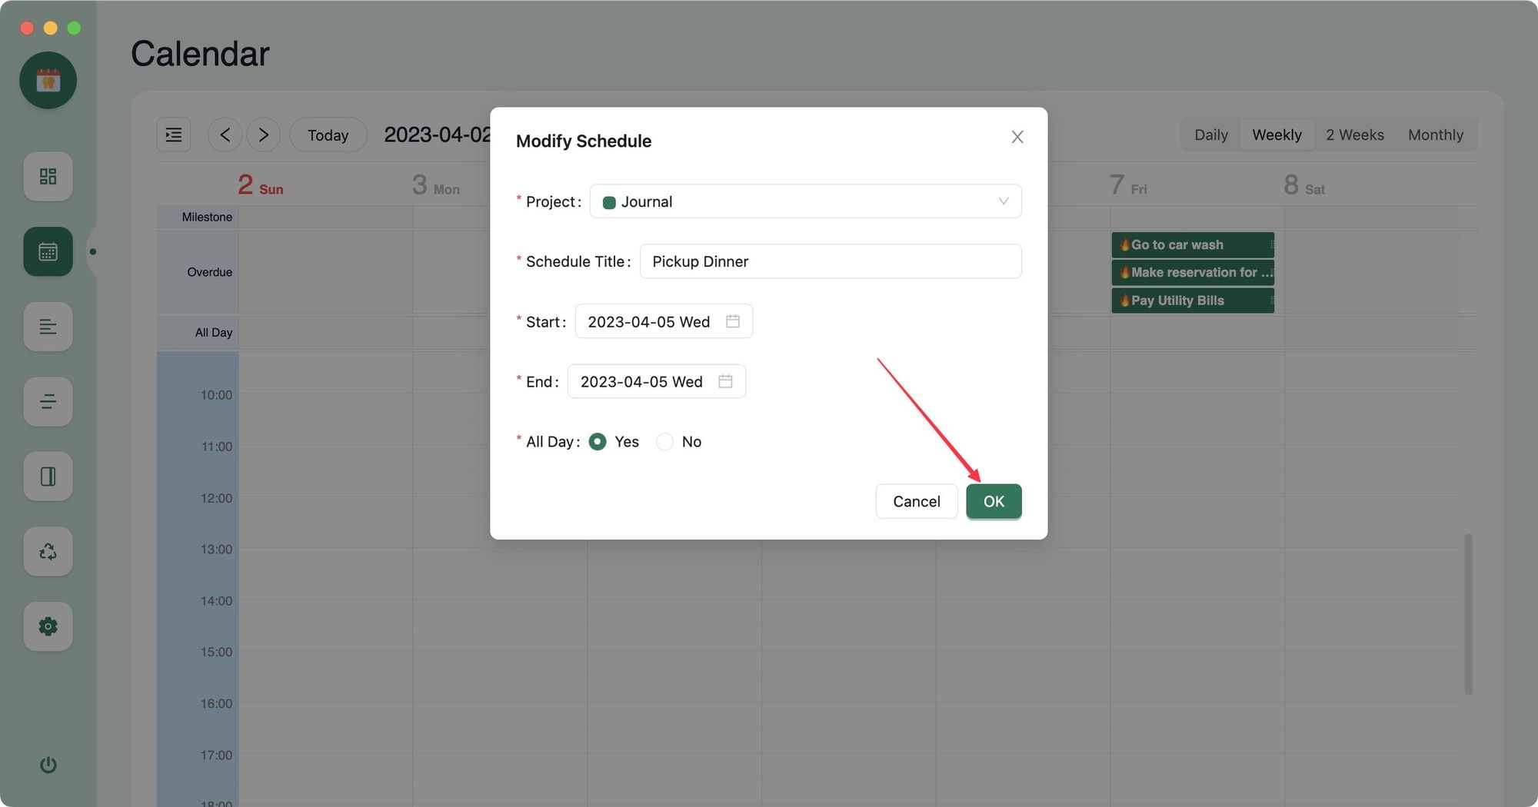Screen dimensions: 1538x807
Task: Click the green Journal color swatch
Action: tap(609, 203)
